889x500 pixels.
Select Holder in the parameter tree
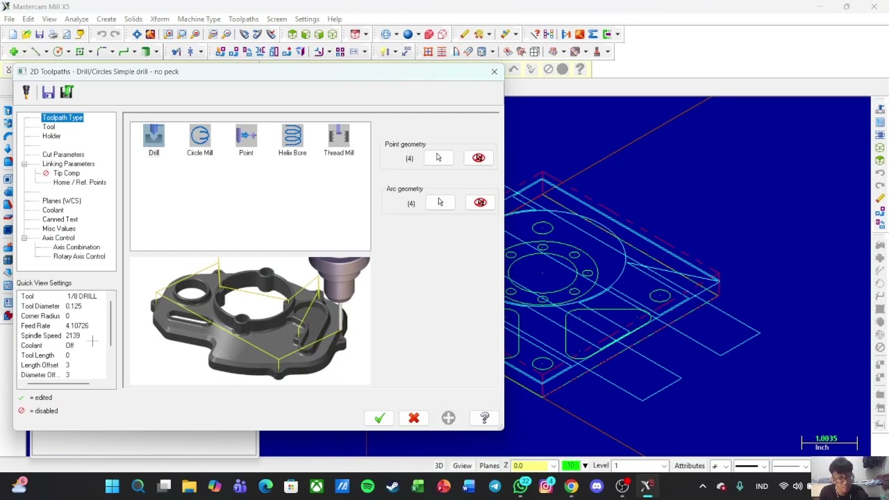tap(51, 136)
